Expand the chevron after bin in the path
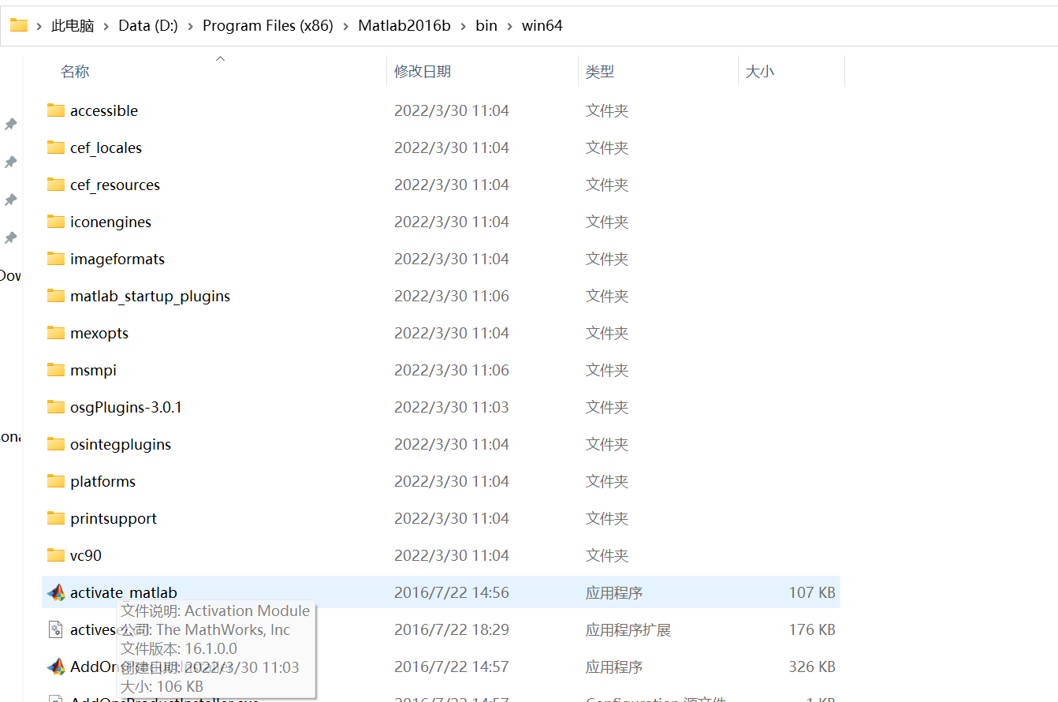 click(510, 26)
